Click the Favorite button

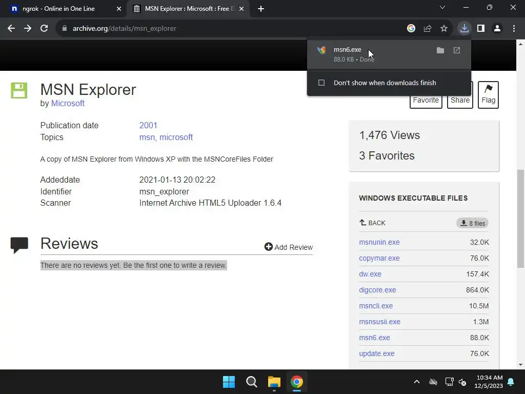point(426,100)
